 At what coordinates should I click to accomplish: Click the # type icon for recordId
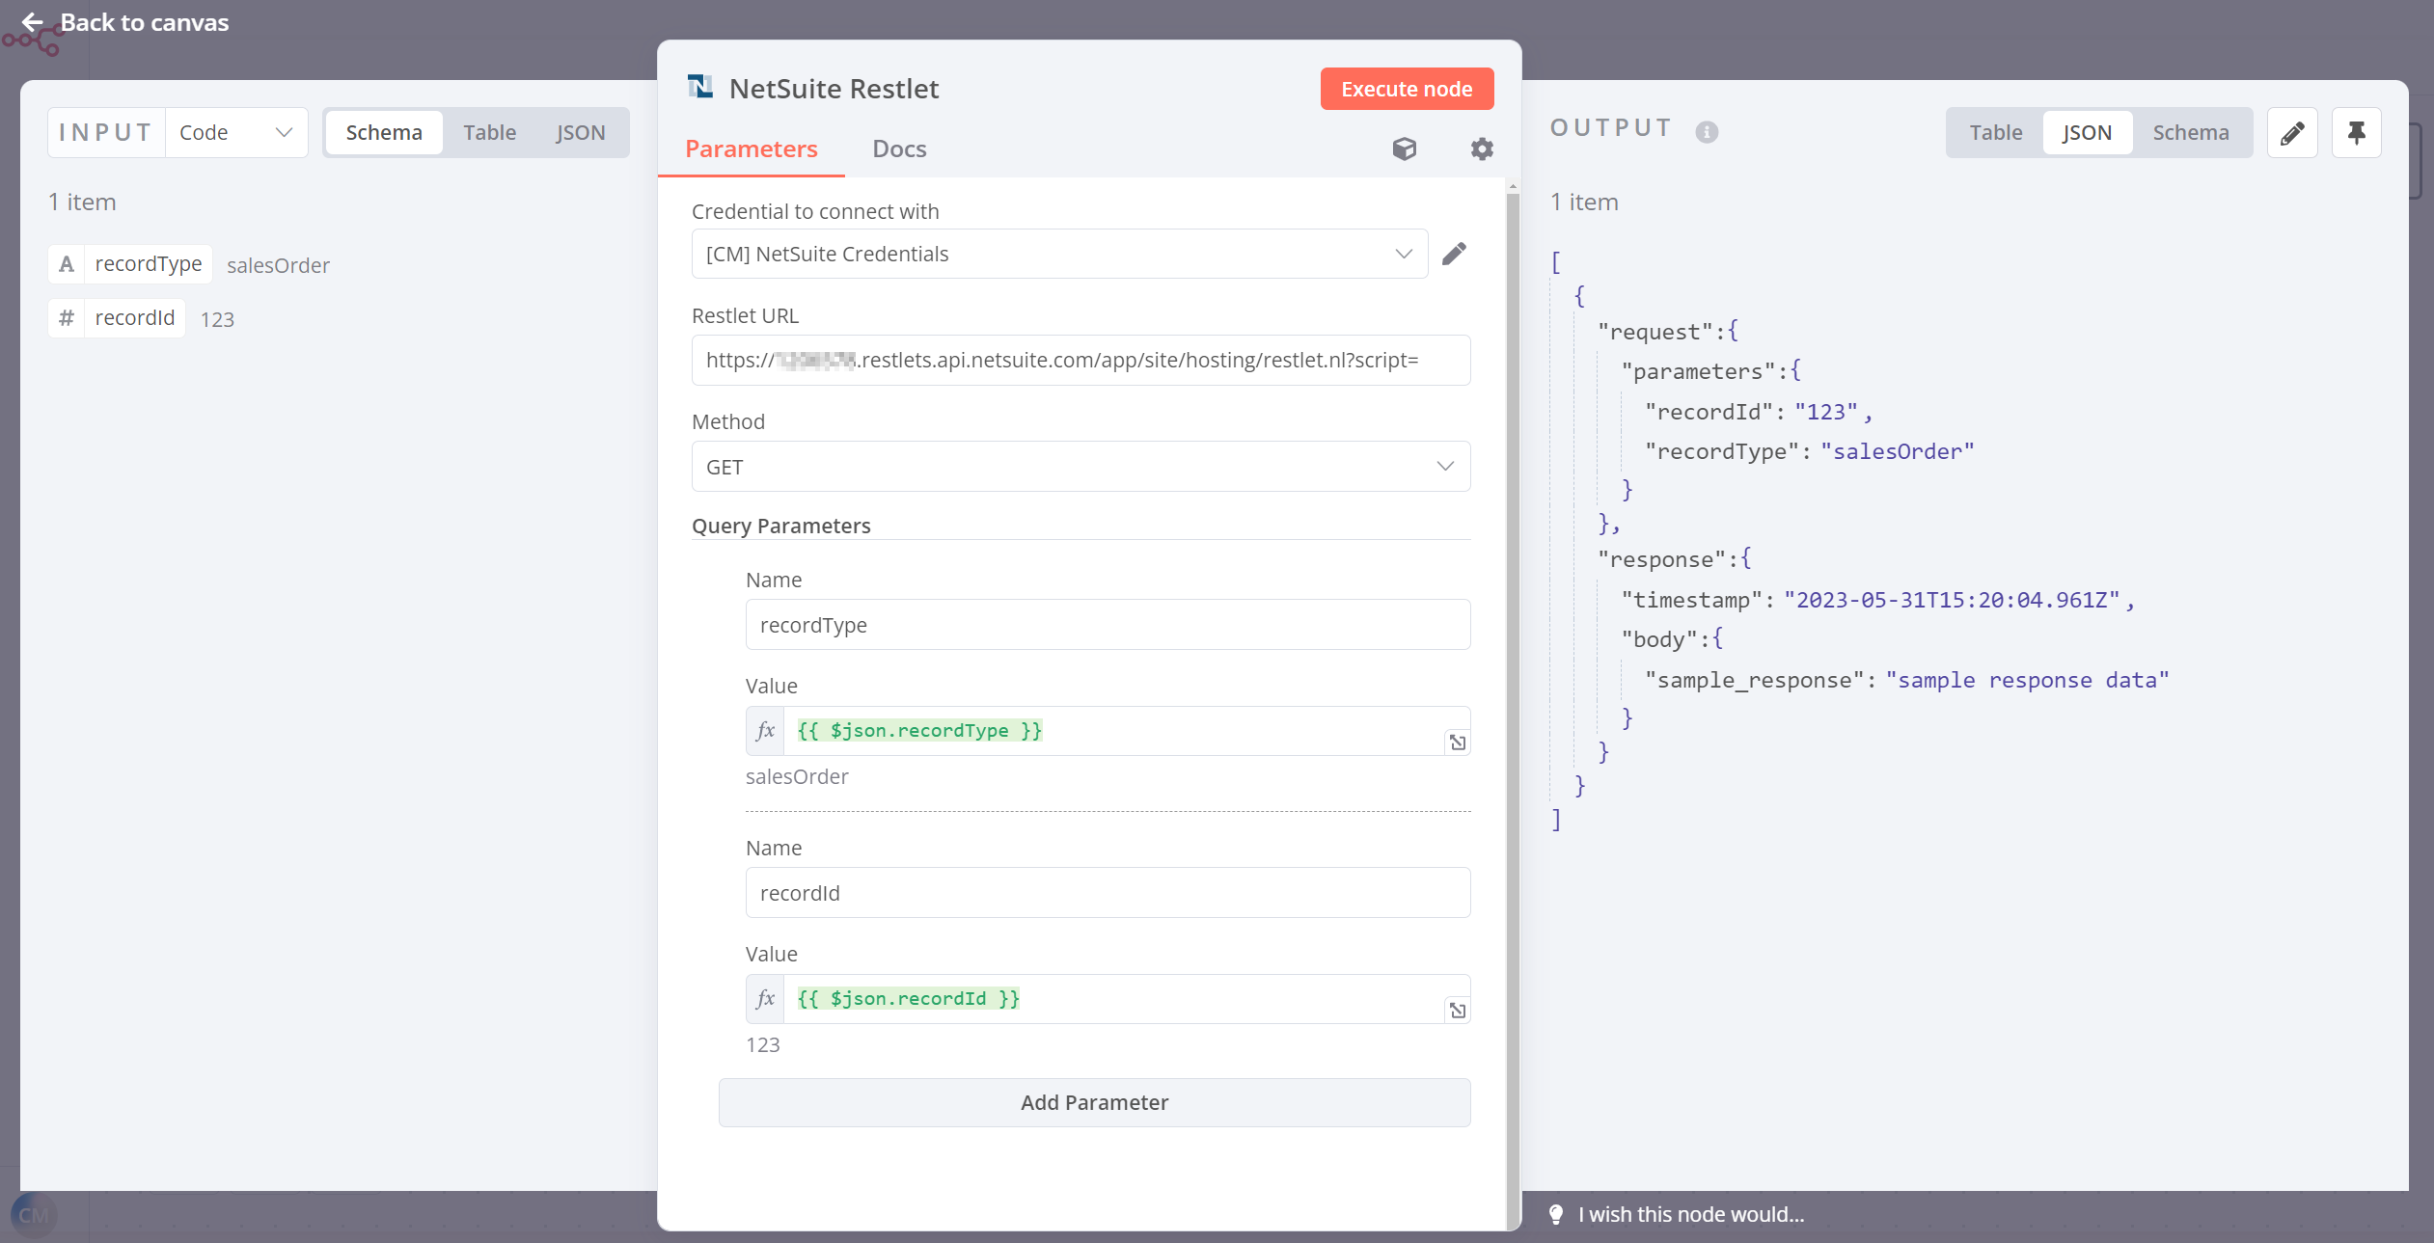(x=67, y=318)
